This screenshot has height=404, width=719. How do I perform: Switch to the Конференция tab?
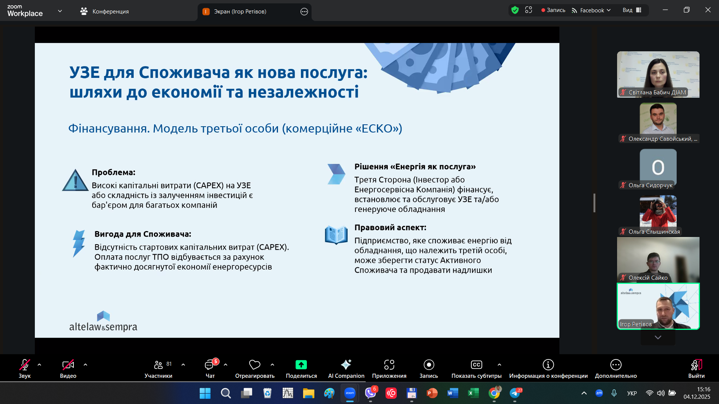(105, 11)
